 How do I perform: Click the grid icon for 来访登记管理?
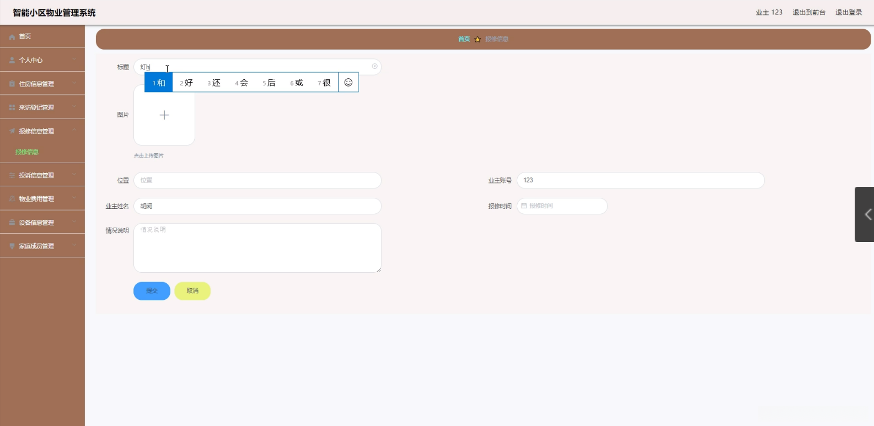[x=12, y=108]
